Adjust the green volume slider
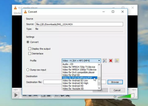Image resolution: width=148 pixels, height=106 pixels. tap(126, 96)
